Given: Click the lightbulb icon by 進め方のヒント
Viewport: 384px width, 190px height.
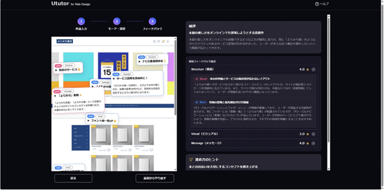Looking at the screenshot, I should 191,160.
